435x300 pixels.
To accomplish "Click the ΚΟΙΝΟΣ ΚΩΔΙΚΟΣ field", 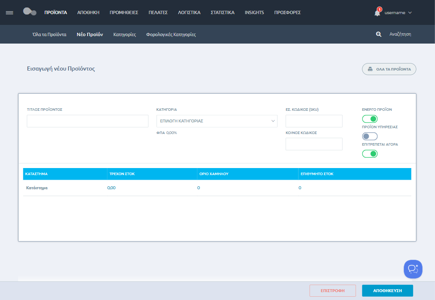I will point(314,144).
